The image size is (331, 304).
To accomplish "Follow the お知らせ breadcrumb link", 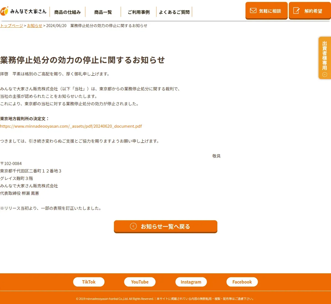I will click(34, 25).
